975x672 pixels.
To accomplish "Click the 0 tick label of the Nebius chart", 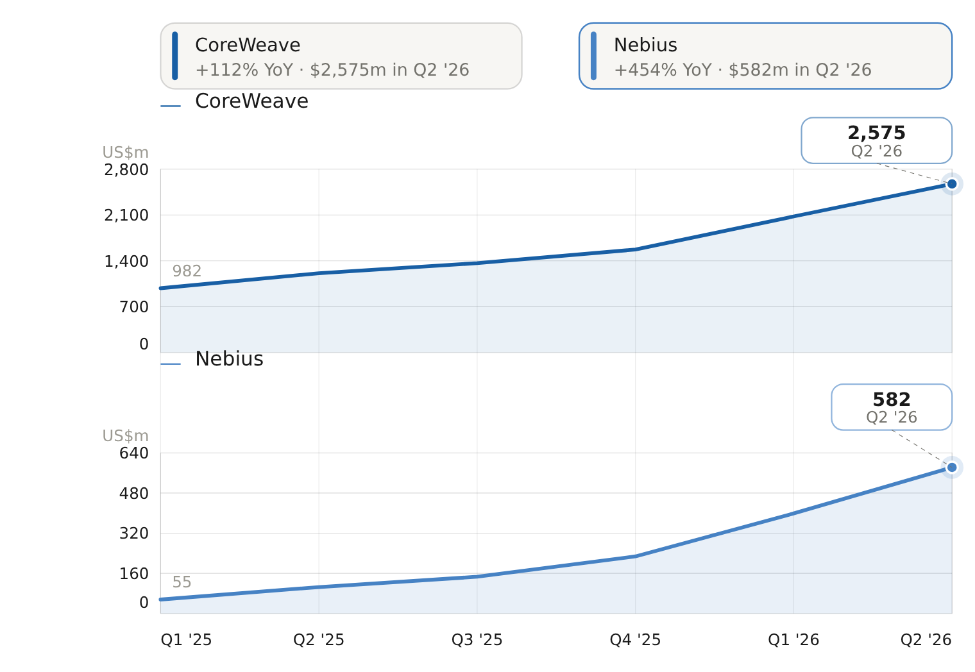I will (144, 603).
